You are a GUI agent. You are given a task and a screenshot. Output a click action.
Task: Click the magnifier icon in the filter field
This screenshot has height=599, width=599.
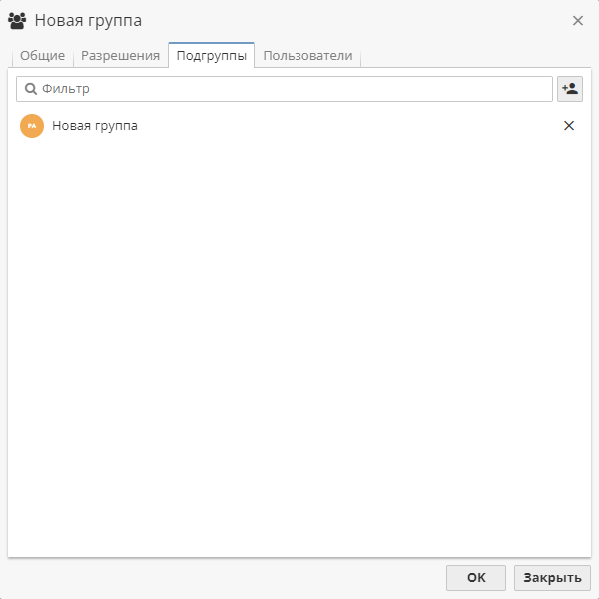pyautogui.click(x=31, y=89)
